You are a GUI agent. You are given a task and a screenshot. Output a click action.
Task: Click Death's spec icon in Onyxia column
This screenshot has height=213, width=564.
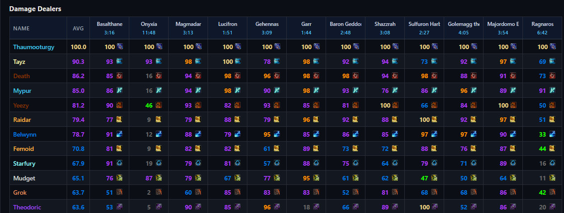159,76
